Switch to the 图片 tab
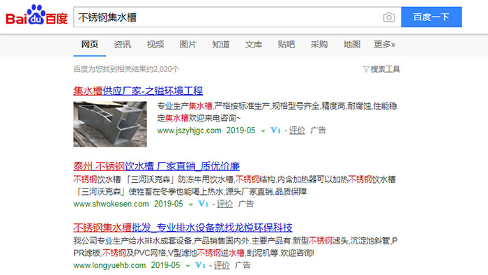The width and height of the screenshot is (488, 275). [x=188, y=45]
